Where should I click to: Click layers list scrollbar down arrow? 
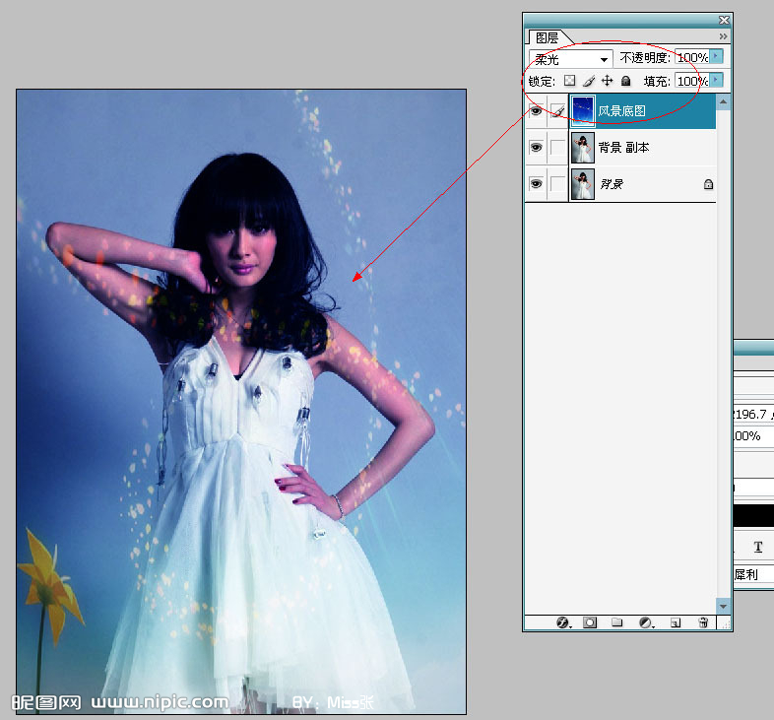(723, 606)
